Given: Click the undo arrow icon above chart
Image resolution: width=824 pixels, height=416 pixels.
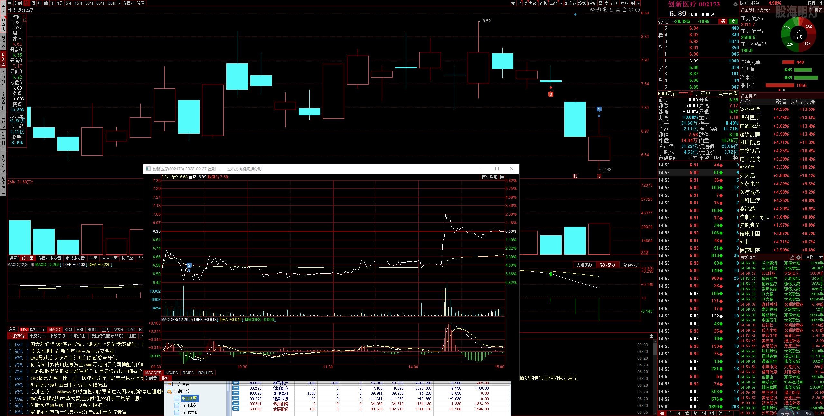Looking at the screenshot, I should click(611, 10).
